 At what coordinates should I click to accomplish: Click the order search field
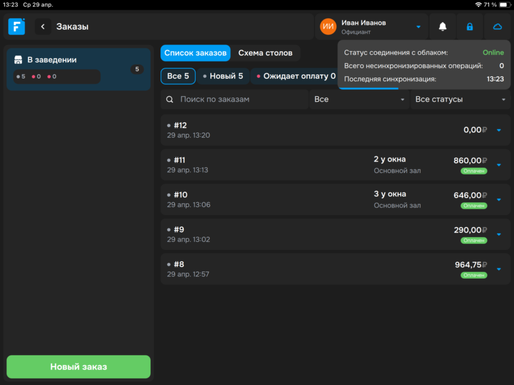(235, 99)
